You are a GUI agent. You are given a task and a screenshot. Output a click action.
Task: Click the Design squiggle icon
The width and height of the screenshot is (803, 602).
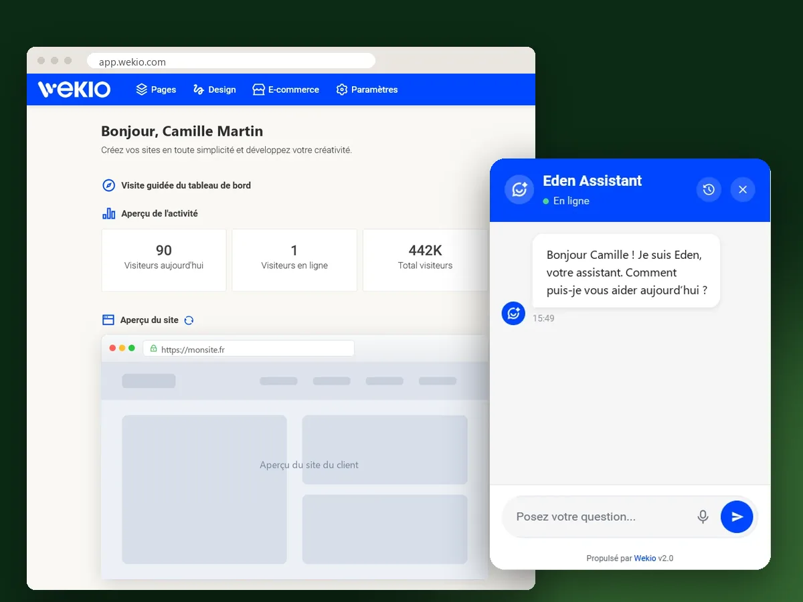[x=198, y=90]
